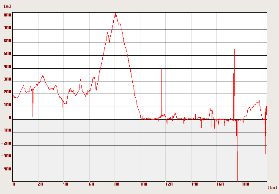
Task: Click the 500 label on the vertical axis
Action: [x=7, y=54]
